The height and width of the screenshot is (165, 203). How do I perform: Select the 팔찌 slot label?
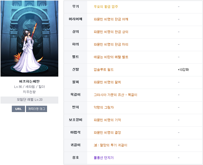(x=75, y=82)
